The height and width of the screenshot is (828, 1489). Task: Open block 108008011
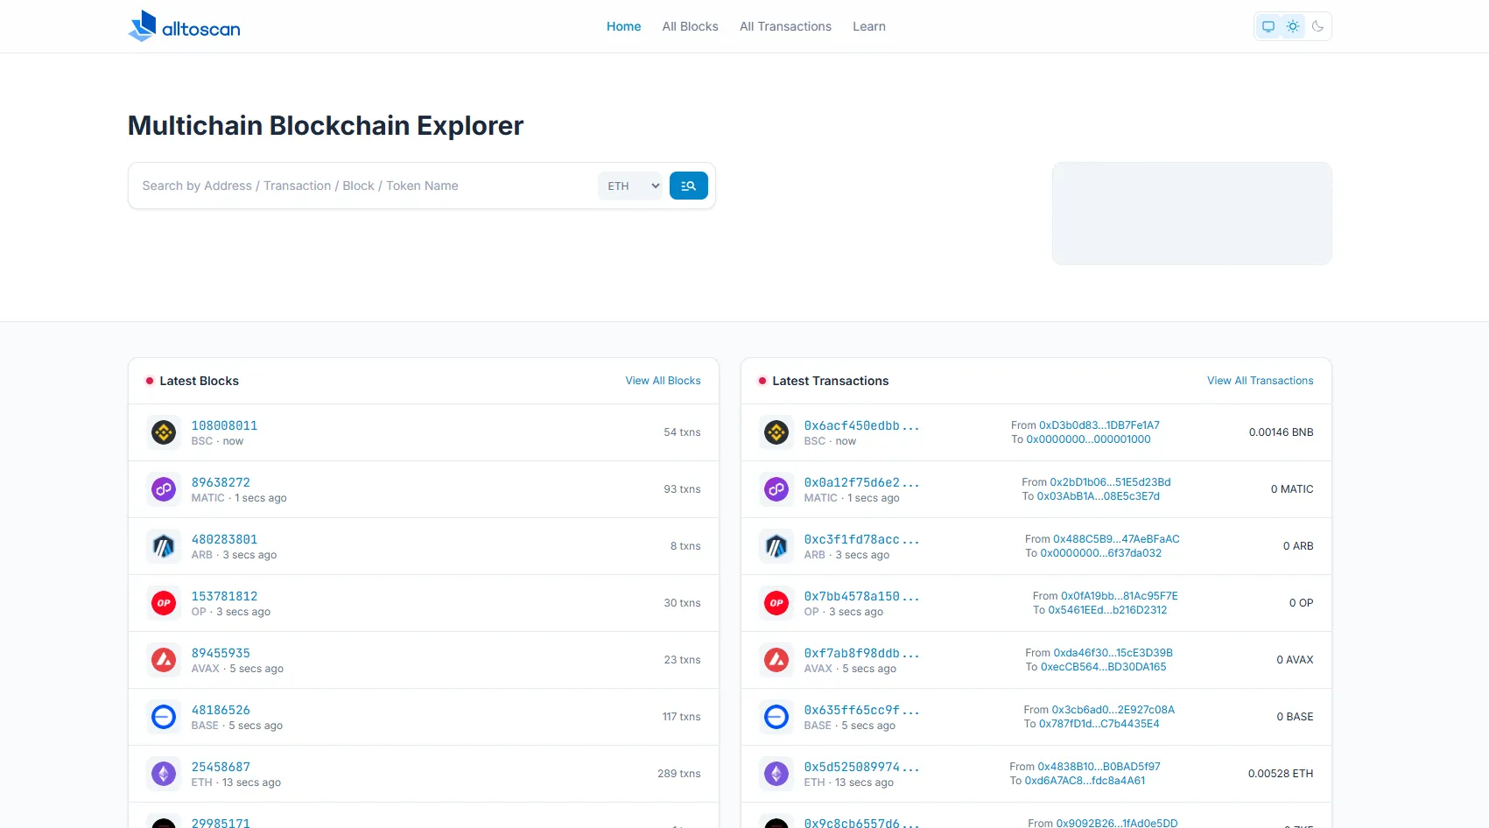[x=224, y=425]
